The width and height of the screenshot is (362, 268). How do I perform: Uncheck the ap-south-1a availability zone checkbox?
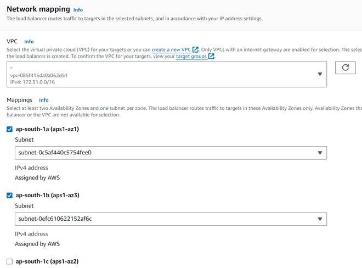tap(9, 130)
